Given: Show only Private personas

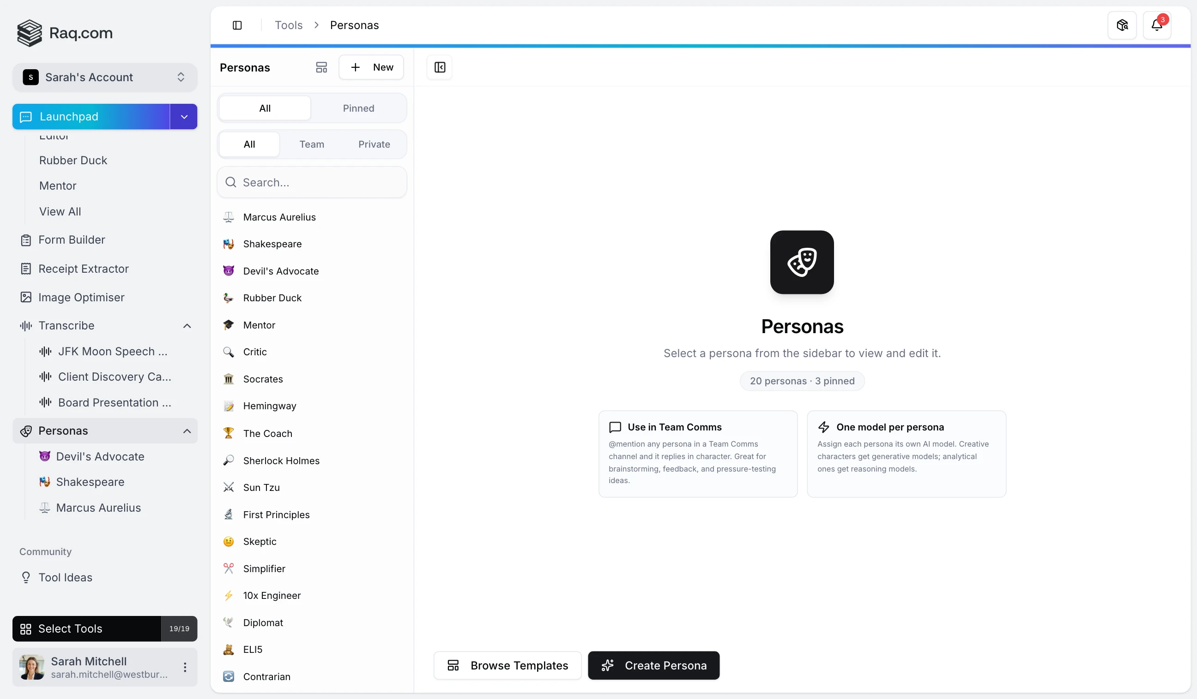Looking at the screenshot, I should [374, 144].
